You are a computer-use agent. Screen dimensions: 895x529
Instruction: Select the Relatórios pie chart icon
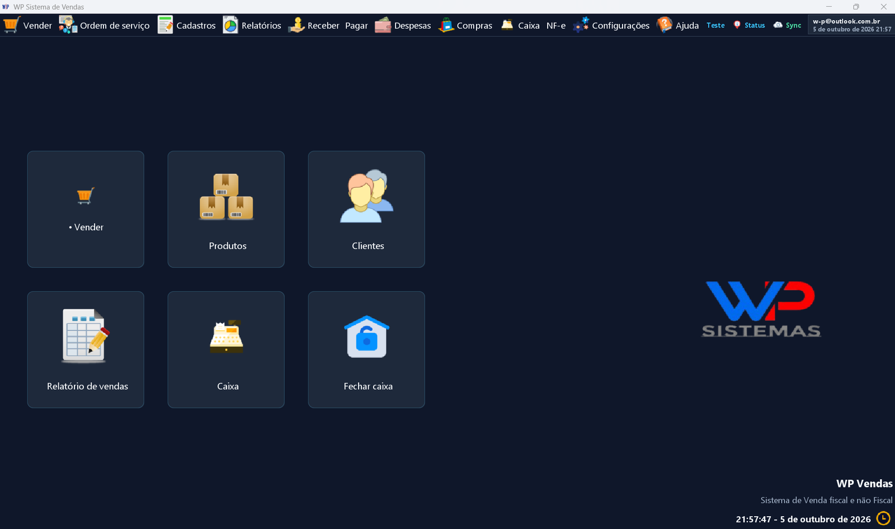point(230,25)
